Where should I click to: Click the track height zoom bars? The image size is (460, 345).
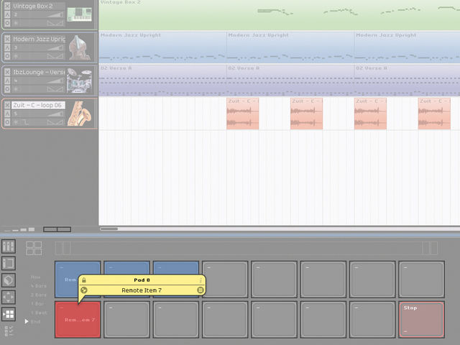point(19,229)
